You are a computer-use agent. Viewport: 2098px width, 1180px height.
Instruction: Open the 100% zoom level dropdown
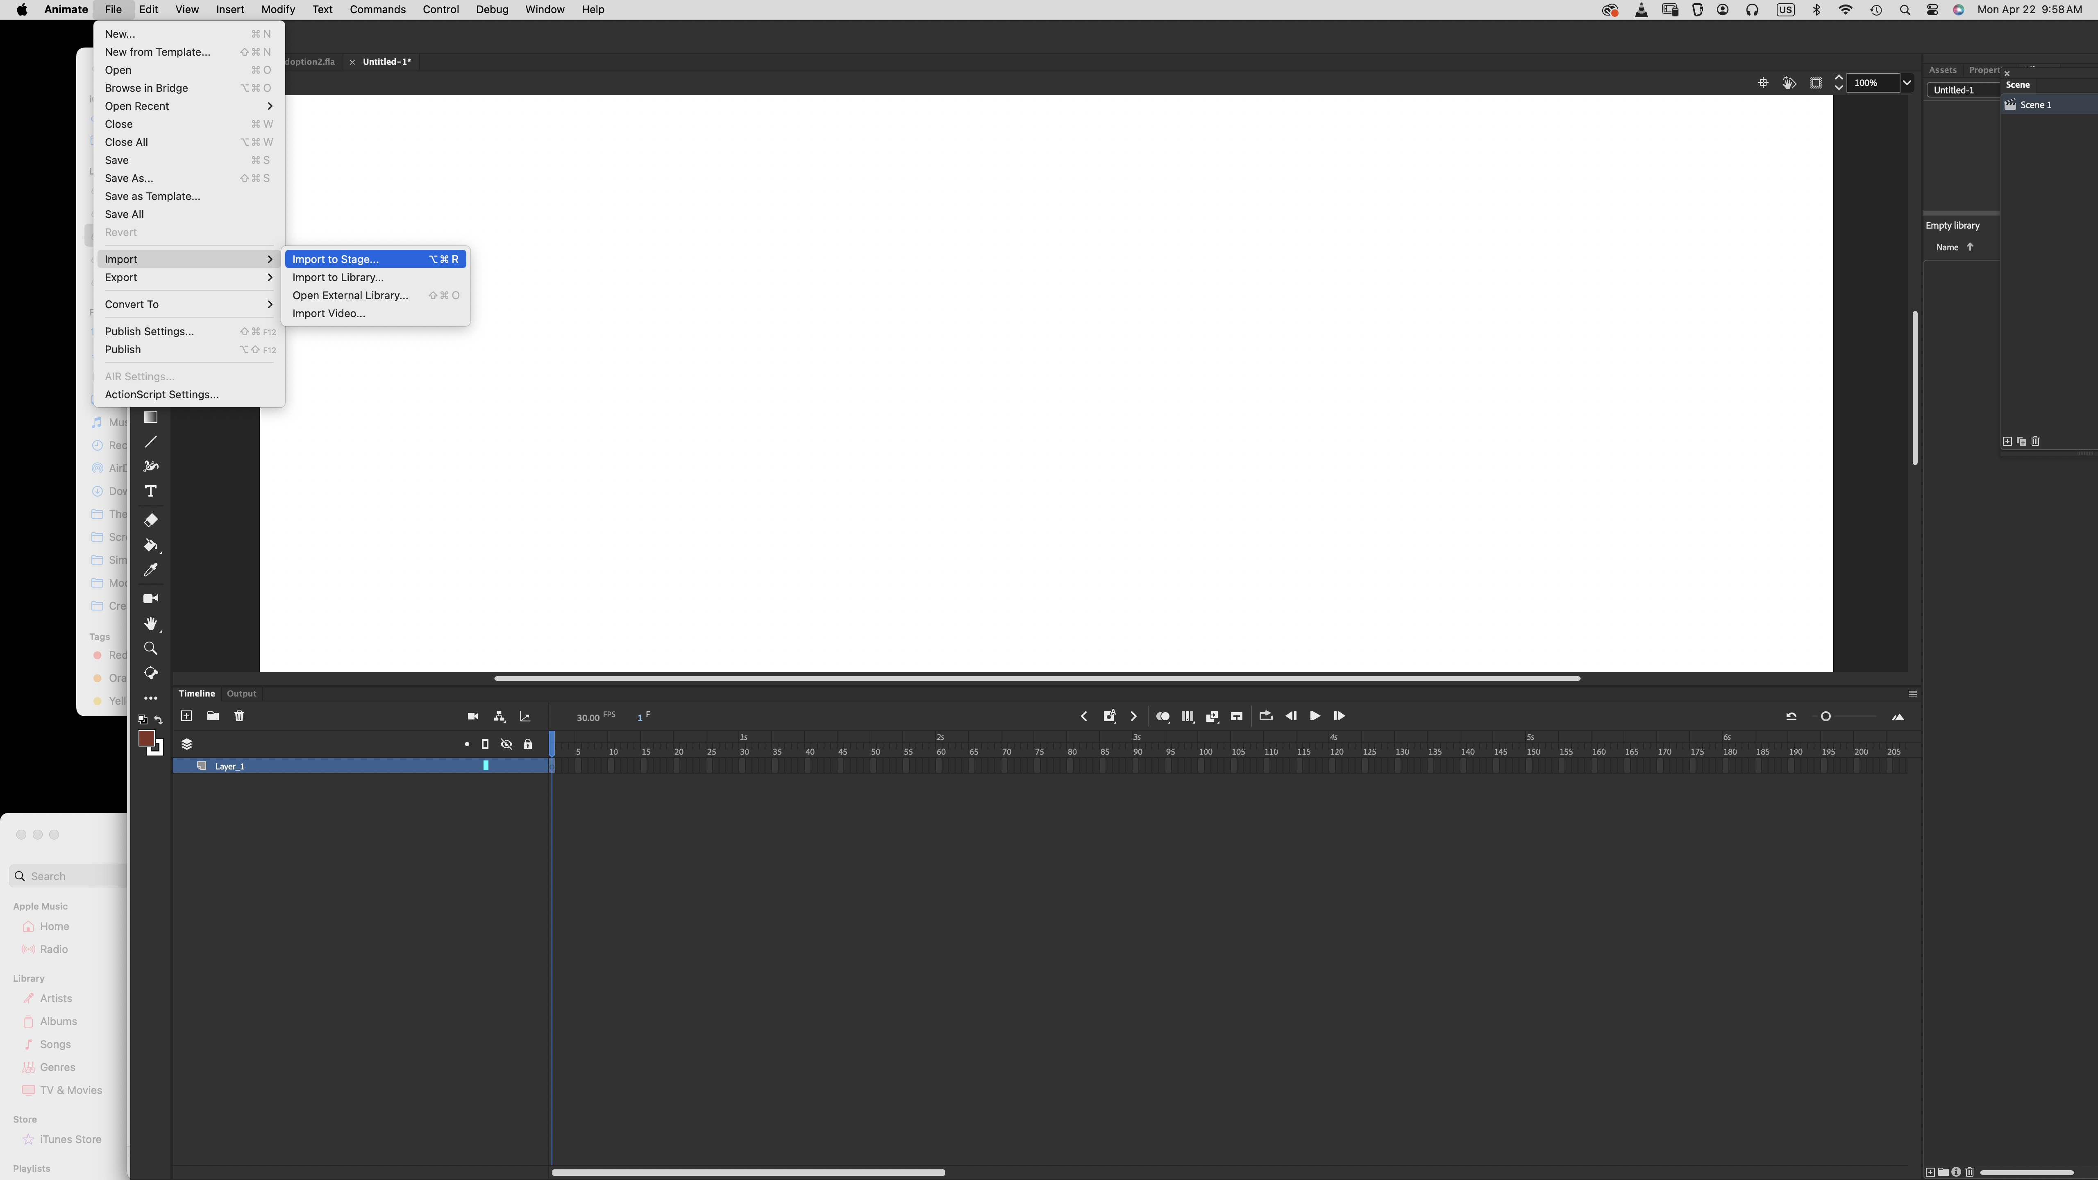click(1907, 83)
